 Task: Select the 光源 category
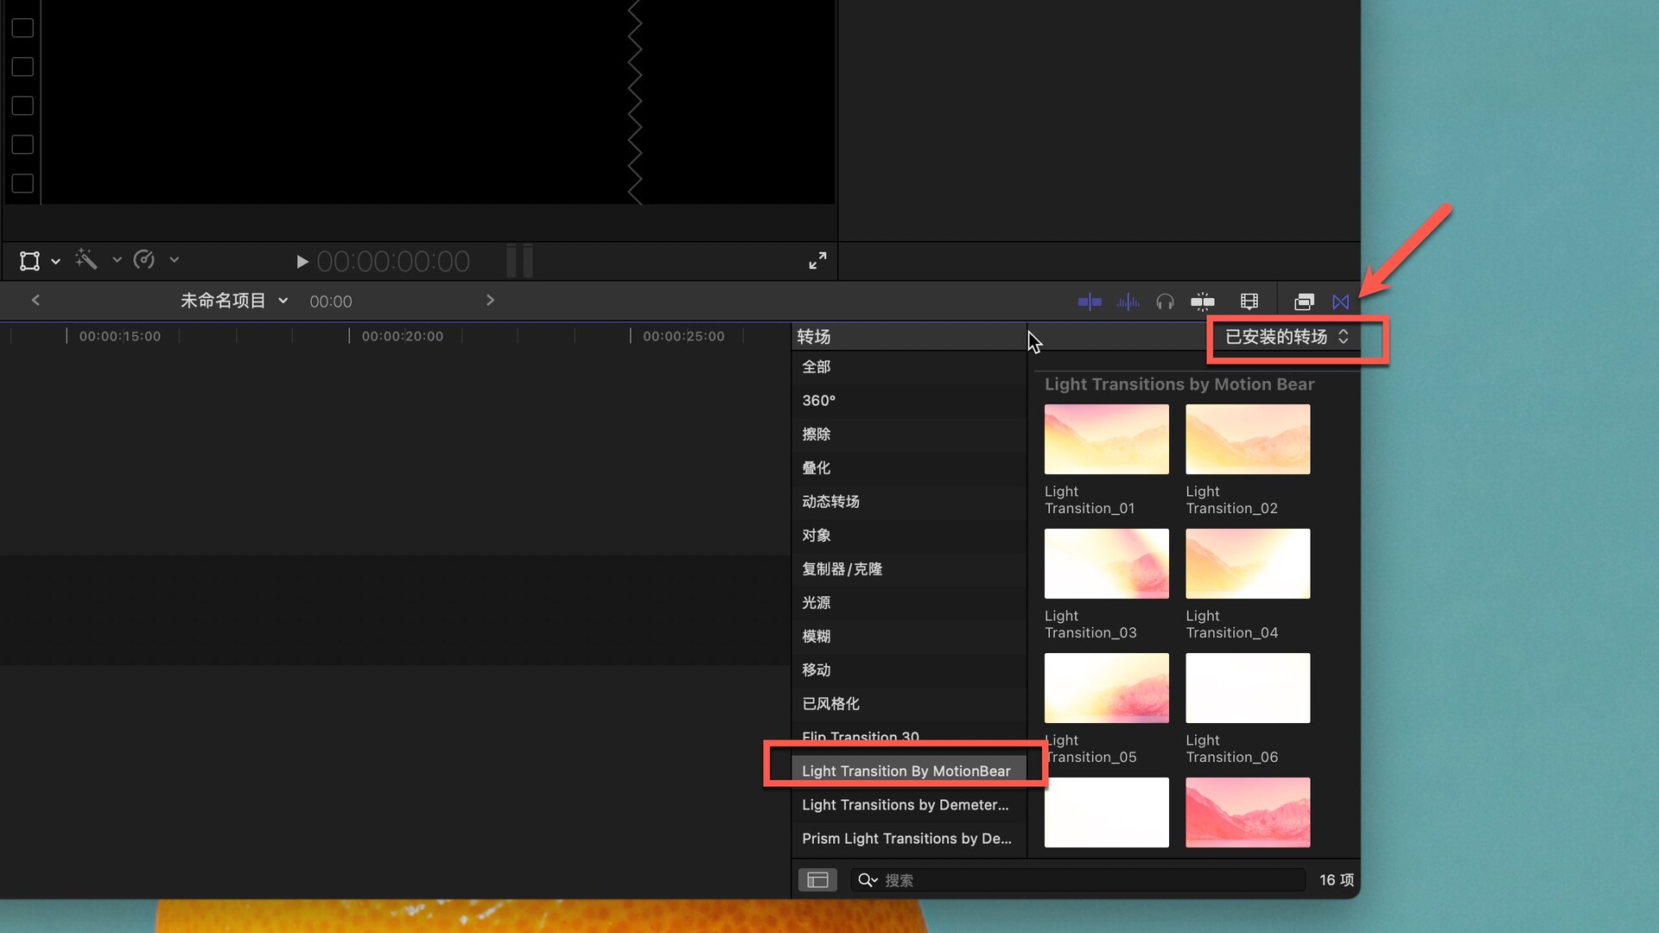[909, 602]
